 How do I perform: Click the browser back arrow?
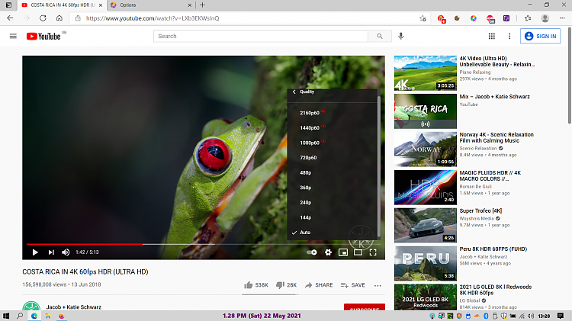[10, 18]
